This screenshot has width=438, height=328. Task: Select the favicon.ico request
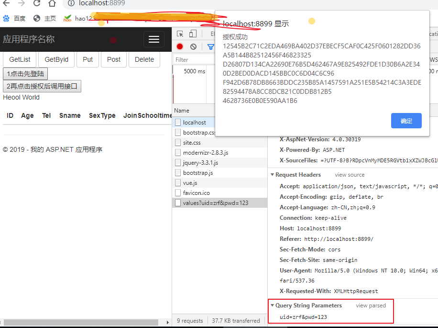[x=220, y=193]
